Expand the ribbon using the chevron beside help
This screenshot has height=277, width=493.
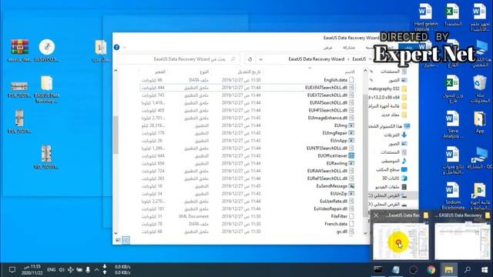[x=125, y=48]
